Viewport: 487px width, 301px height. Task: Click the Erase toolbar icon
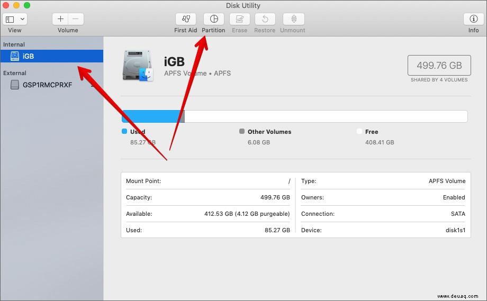coord(239,19)
